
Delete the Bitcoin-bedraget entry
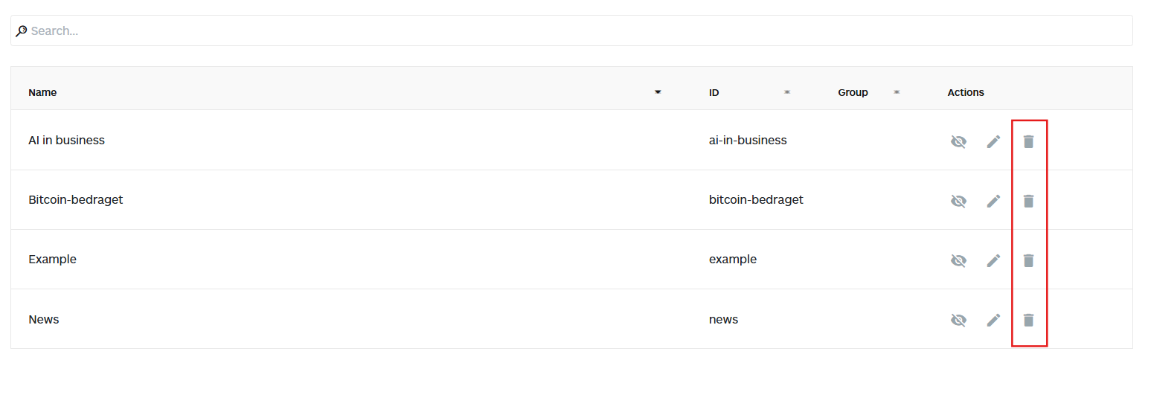tap(1028, 201)
